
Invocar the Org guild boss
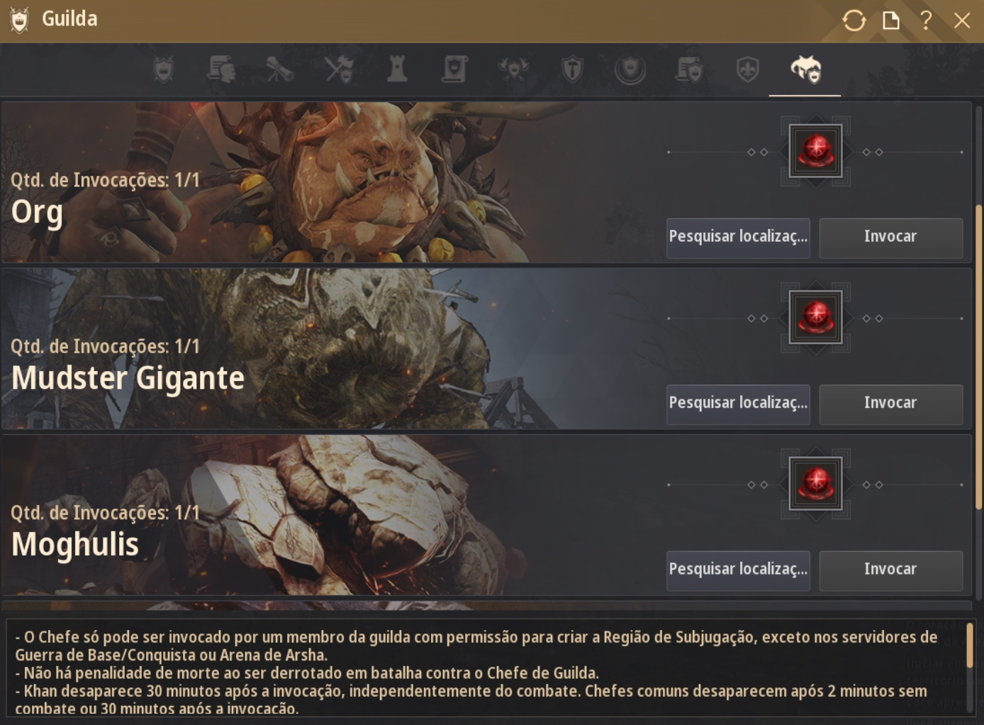[891, 238]
